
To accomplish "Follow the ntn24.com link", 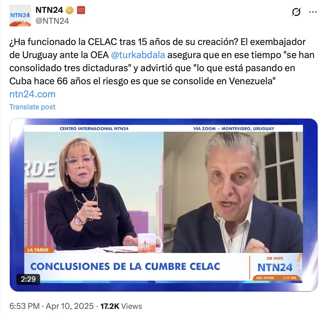I will click(32, 94).
